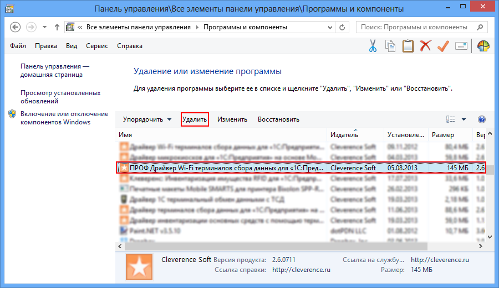Open Включение или отключение компонентов Windows

coord(64,118)
